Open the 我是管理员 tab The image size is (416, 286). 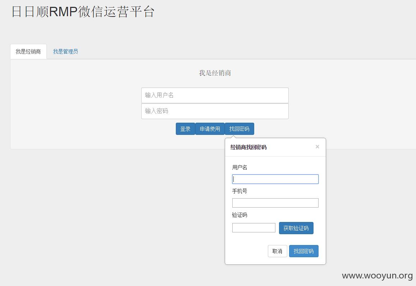pyautogui.click(x=65, y=51)
